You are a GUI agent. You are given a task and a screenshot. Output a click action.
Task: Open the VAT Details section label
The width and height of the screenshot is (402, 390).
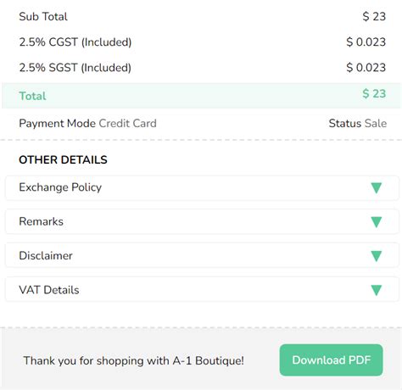[x=49, y=290]
